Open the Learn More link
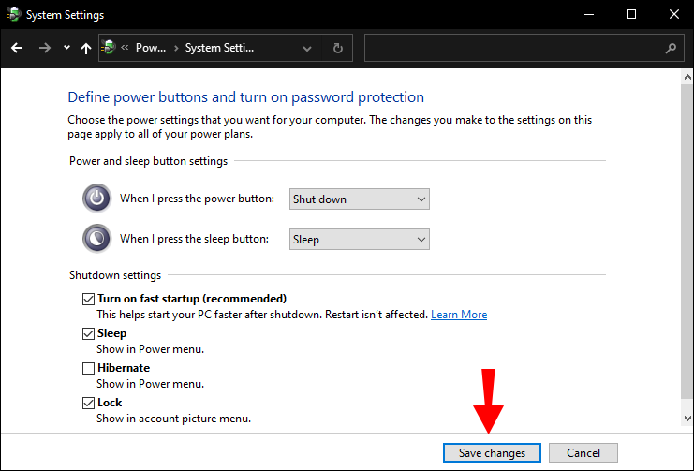This screenshot has width=694, height=471. (459, 315)
